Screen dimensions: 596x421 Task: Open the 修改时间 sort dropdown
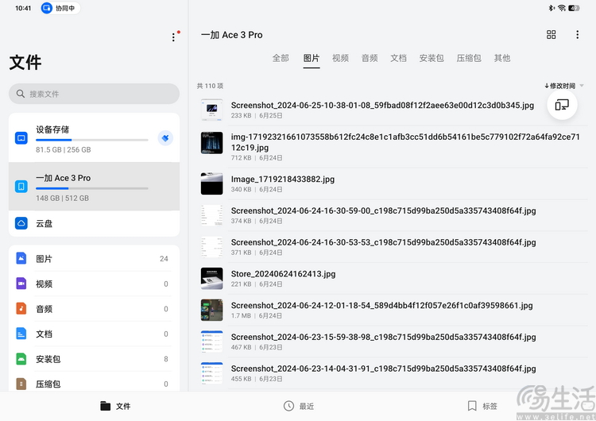[563, 86]
